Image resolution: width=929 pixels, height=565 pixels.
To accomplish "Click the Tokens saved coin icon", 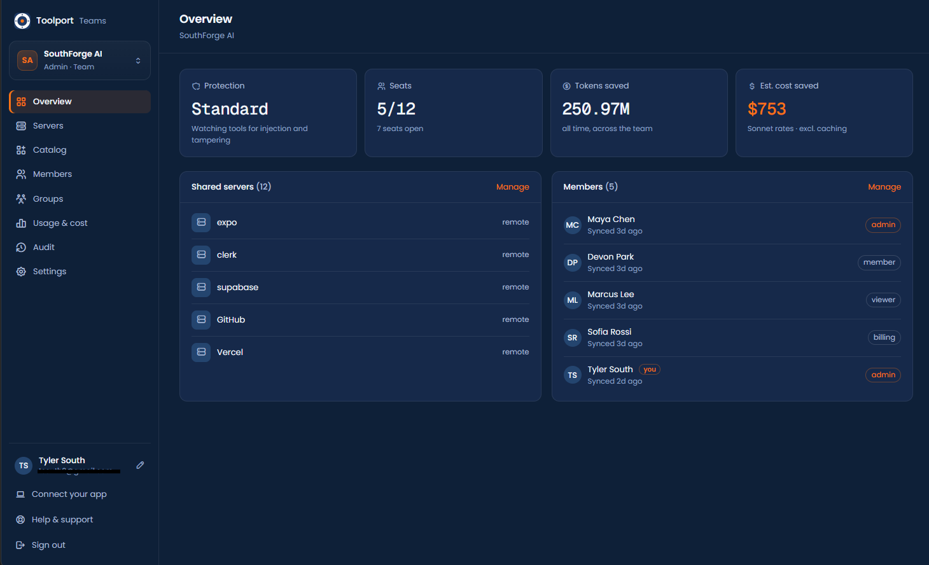I will 566,86.
